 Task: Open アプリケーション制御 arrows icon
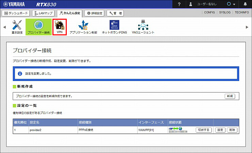[83, 27]
